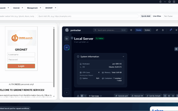Image resolution: width=178 pixels, height=111 pixels.
Task: Click the Live Sites label
Action: [157, 16]
